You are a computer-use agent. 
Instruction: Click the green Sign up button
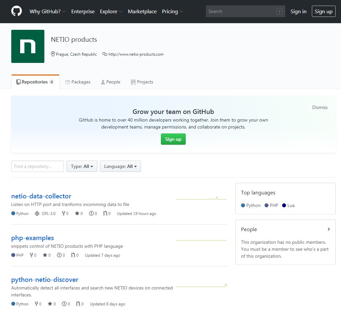pyautogui.click(x=173, y=139)
